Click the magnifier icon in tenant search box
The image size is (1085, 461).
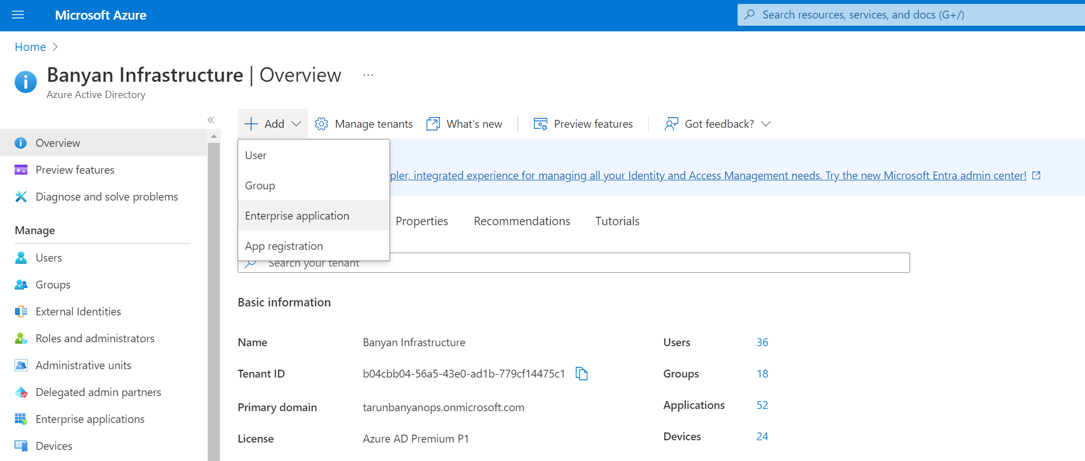point(251,263)
